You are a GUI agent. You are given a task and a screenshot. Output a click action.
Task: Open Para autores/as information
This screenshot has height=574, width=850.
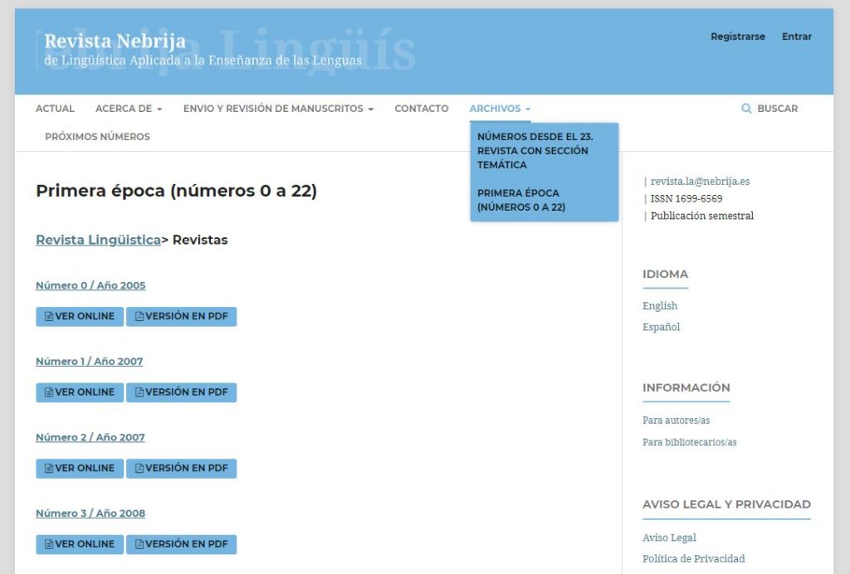(x=676, y=421)
